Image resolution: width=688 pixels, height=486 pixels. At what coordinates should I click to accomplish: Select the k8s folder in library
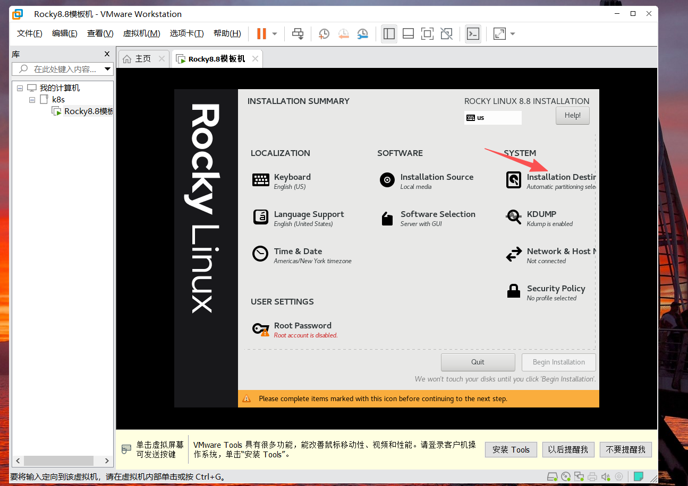[58, 100]
